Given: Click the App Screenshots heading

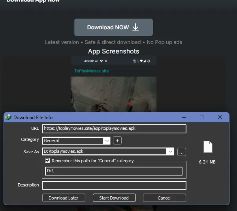Looking at the screenshot, I should pyautogui.click(x=113, y=51).
